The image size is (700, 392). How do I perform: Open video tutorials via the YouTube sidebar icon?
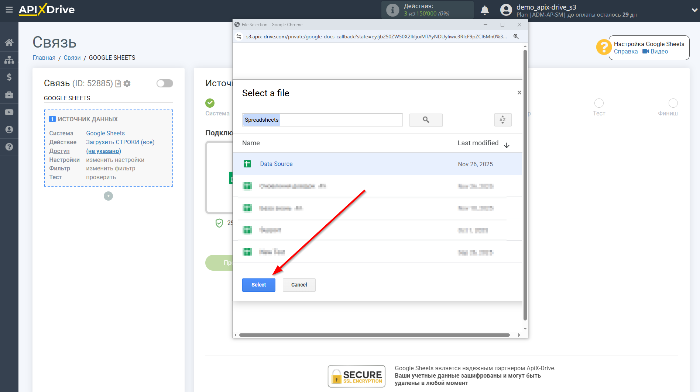(x=9, y=112)
